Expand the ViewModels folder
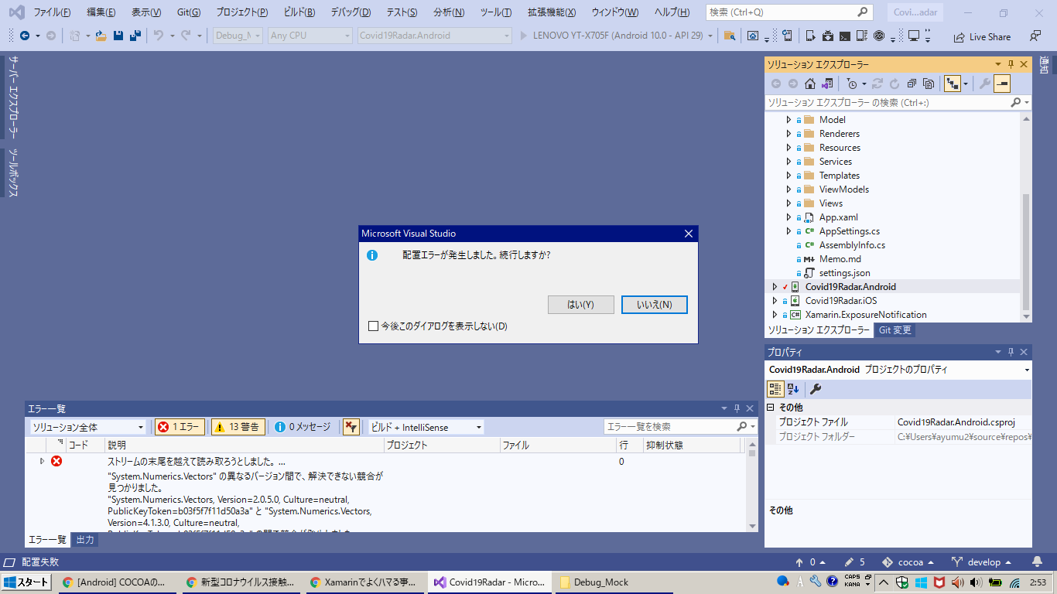 tap(788, 189)
